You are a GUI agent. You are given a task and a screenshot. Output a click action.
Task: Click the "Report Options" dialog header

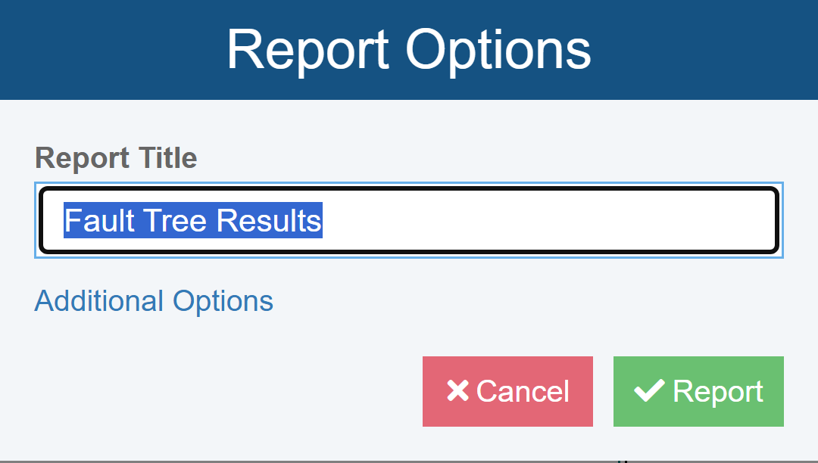point(409,50)
